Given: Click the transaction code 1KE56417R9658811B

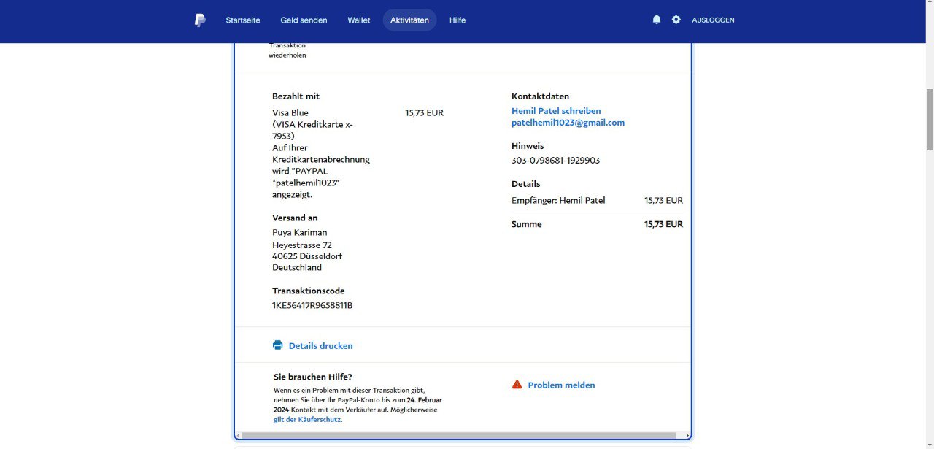Looking at the screenshot, I should [312, 305].
